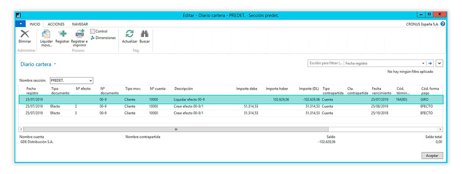This screenshot has width=462, height=174.
Task: Click the Buscar binoculars icon
Action: tap(144, 34)
